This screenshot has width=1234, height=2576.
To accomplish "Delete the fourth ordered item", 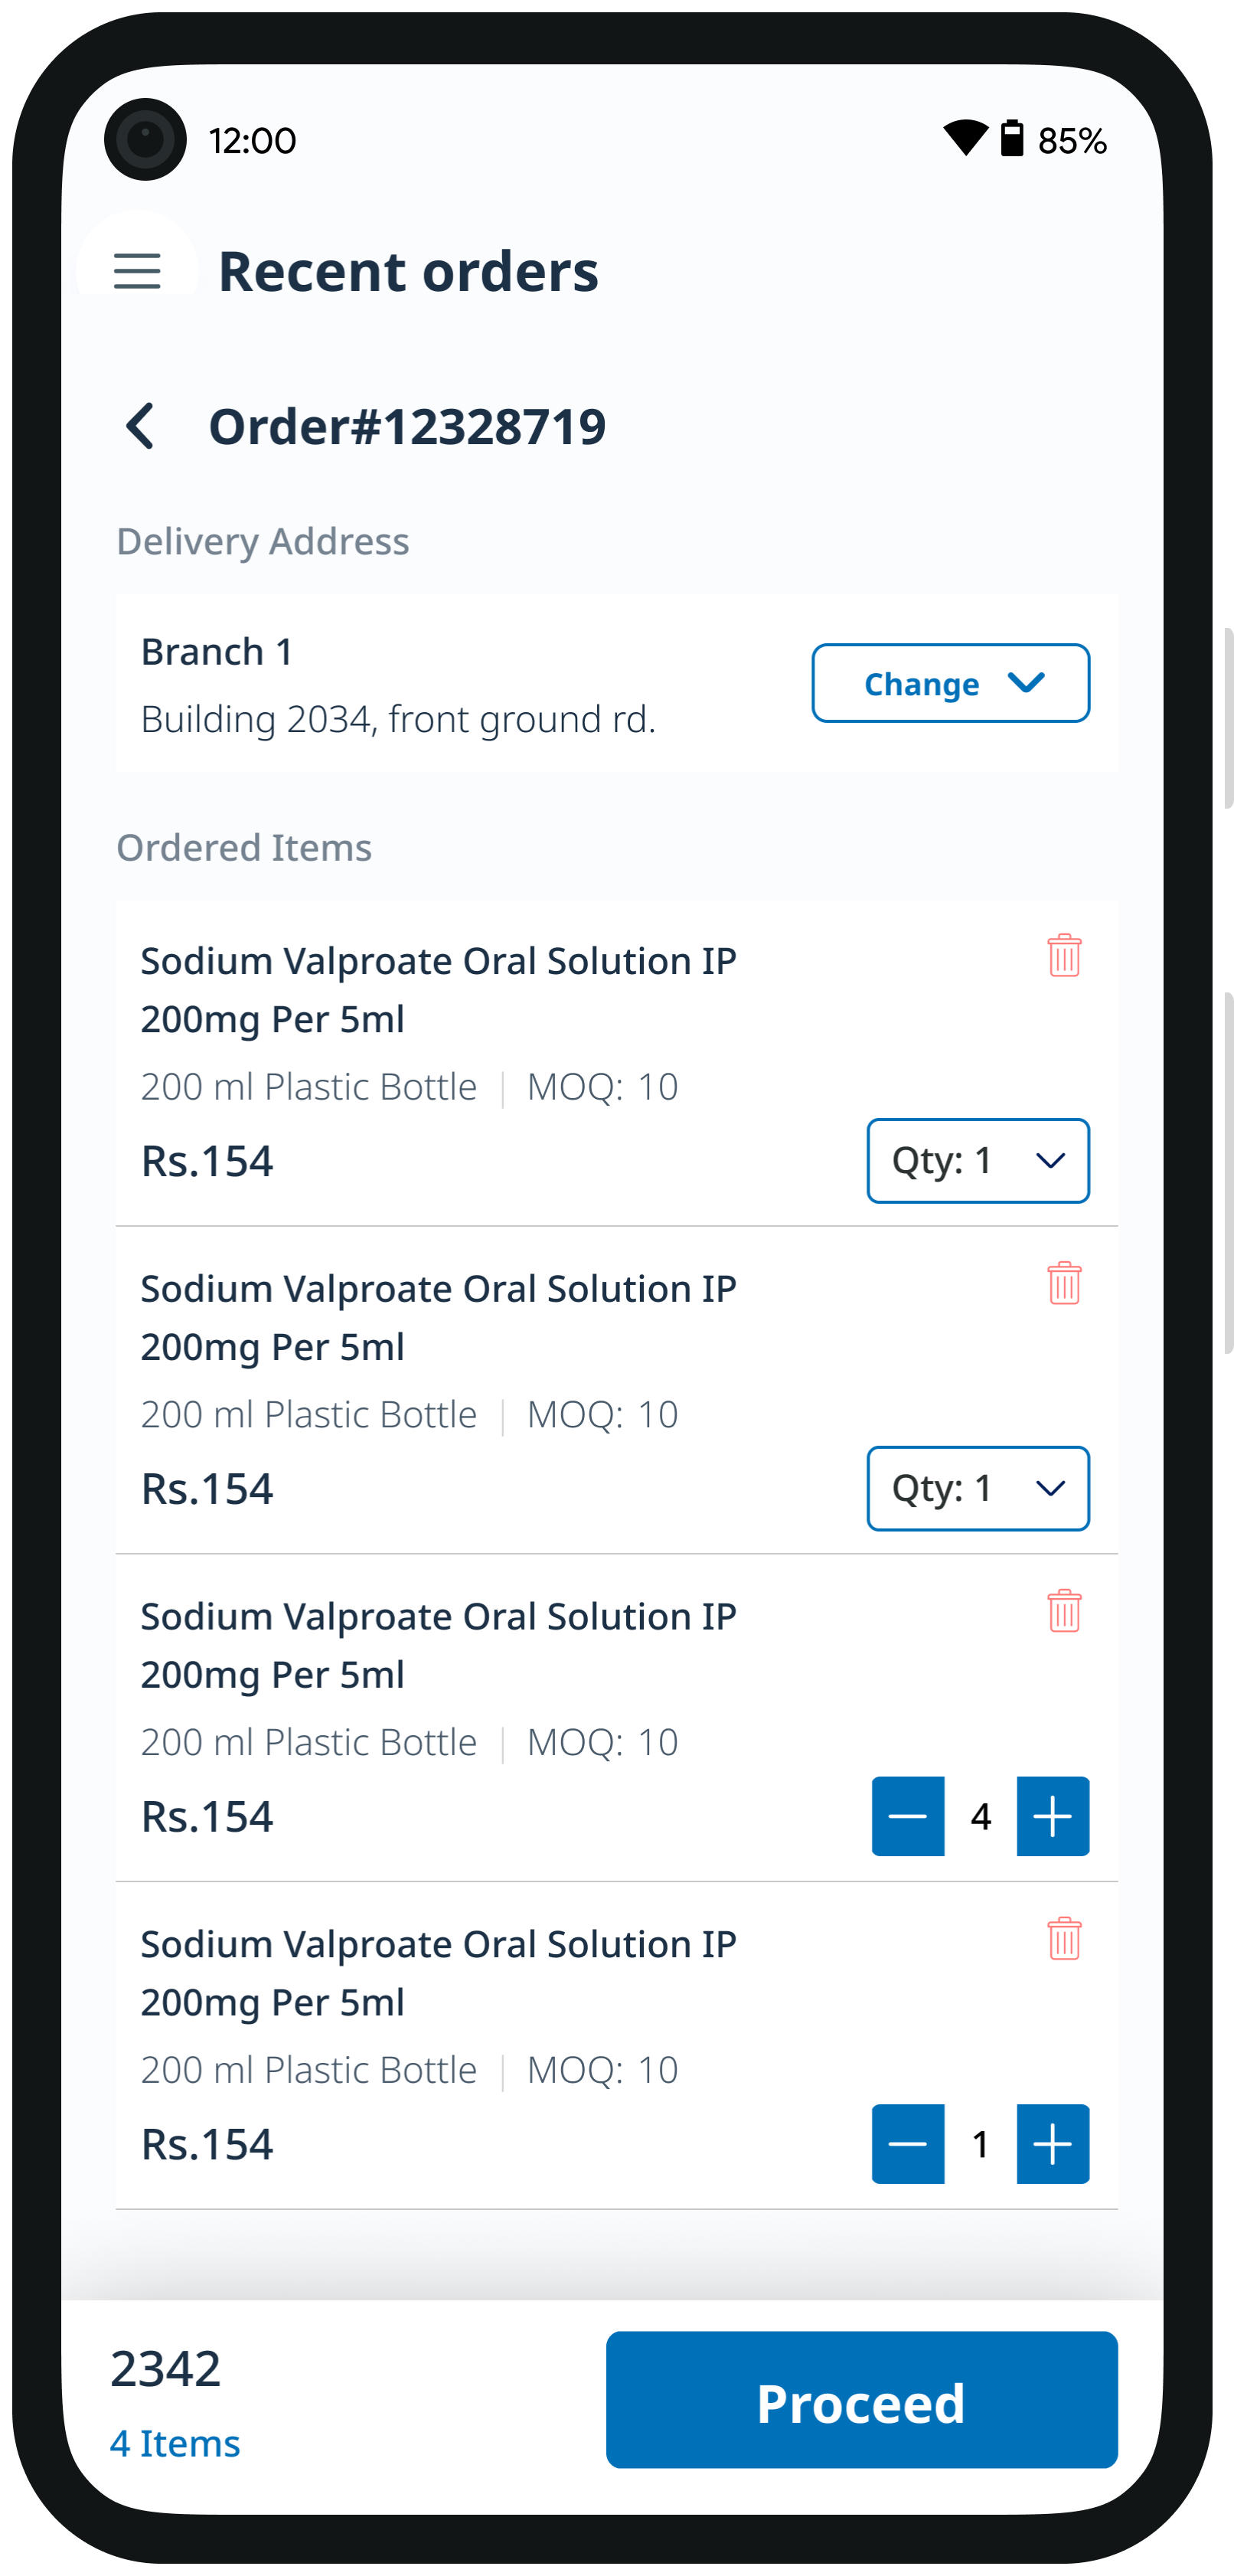I will point(1064,1938).
